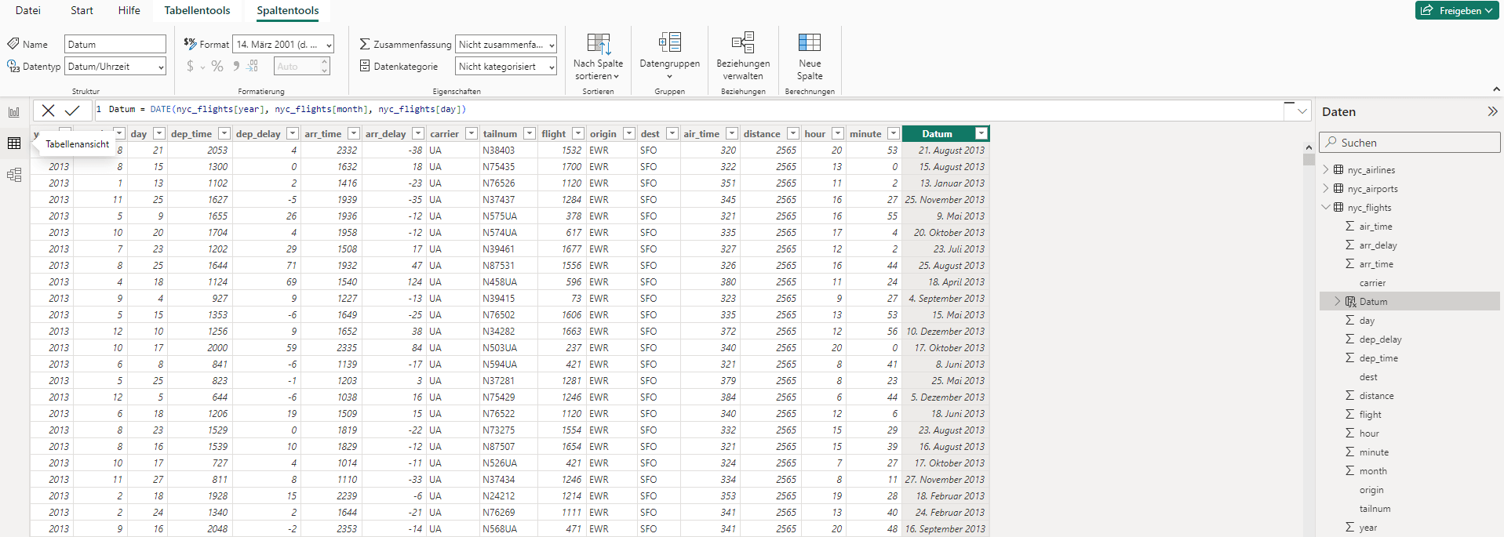Open filter dropdown on arr_time column header
This screenshot has width=1504, height=537.
pyautogui.click(x=353, y=134)
